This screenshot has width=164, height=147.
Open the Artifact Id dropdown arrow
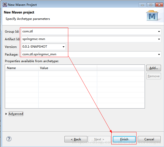click(159, 39)
